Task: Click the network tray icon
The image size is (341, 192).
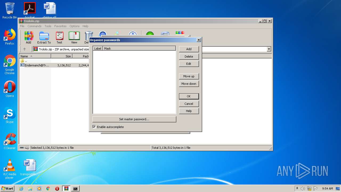Action: [309, 189]
